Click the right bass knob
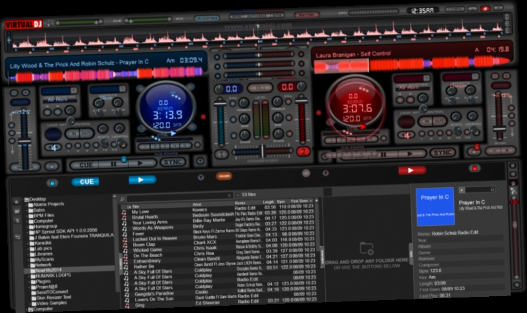The height and width of the screenshot is (313, 527). pyautogui.click(x=278, y=134)
